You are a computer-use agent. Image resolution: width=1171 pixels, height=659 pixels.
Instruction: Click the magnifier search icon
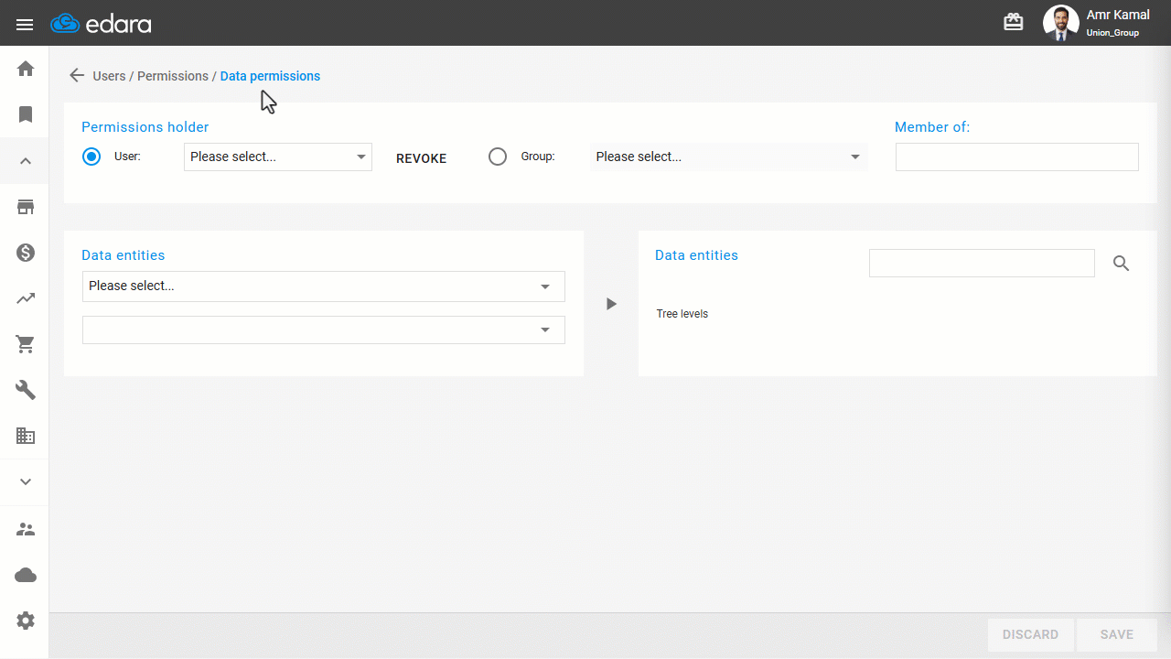(x=1122, y=264)
